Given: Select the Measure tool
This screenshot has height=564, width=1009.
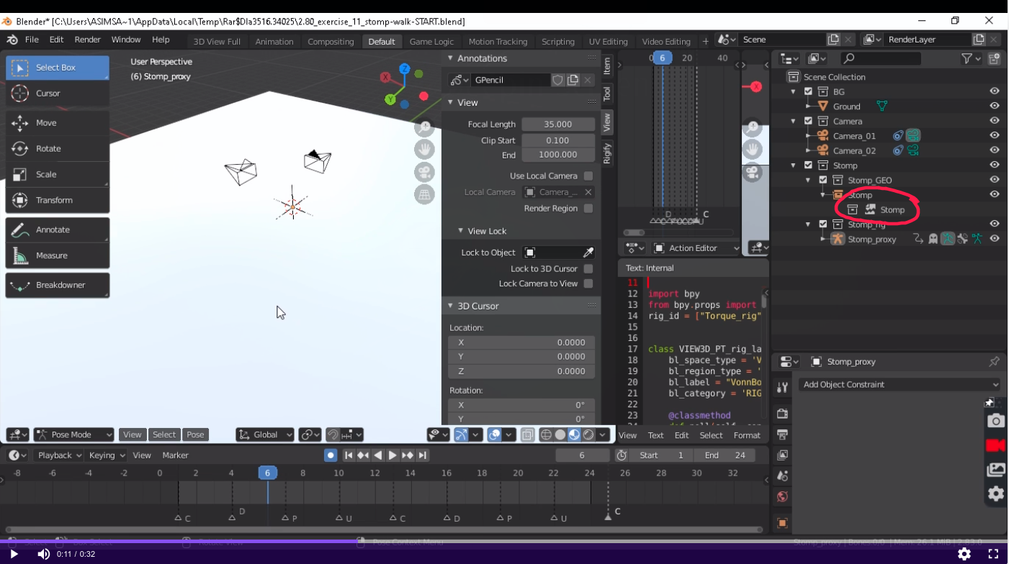Looking at the screenshot, I should pos(58,256).
